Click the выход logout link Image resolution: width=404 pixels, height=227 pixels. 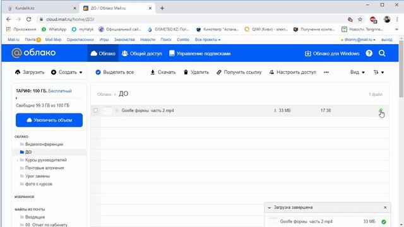(x=387, y=40)
